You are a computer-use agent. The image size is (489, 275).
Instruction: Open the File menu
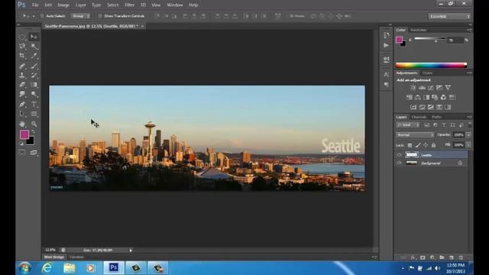click(35, 5)
